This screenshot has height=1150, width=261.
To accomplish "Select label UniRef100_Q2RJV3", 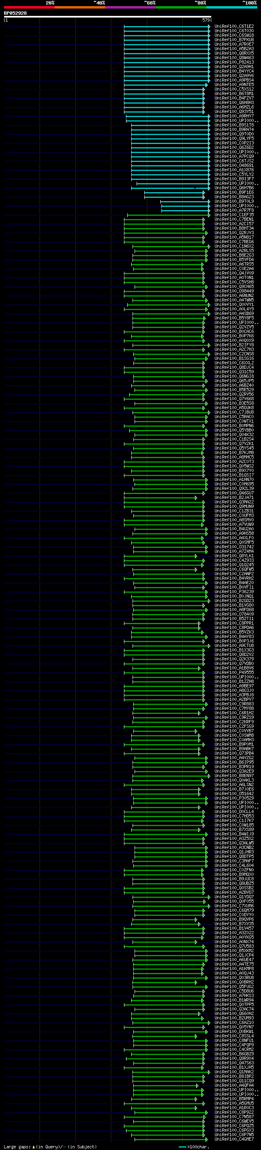I will pyautogui.click(x=234, y=233).
